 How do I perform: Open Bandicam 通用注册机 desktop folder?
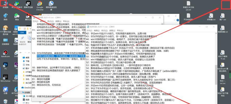[x=223, y=67]
